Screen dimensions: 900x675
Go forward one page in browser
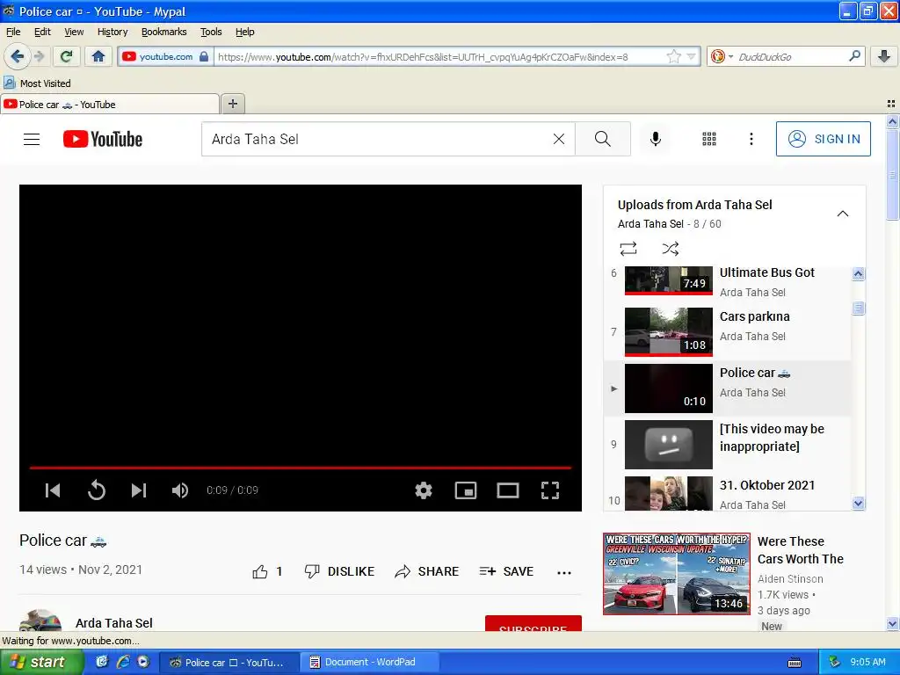pos(39,56)
